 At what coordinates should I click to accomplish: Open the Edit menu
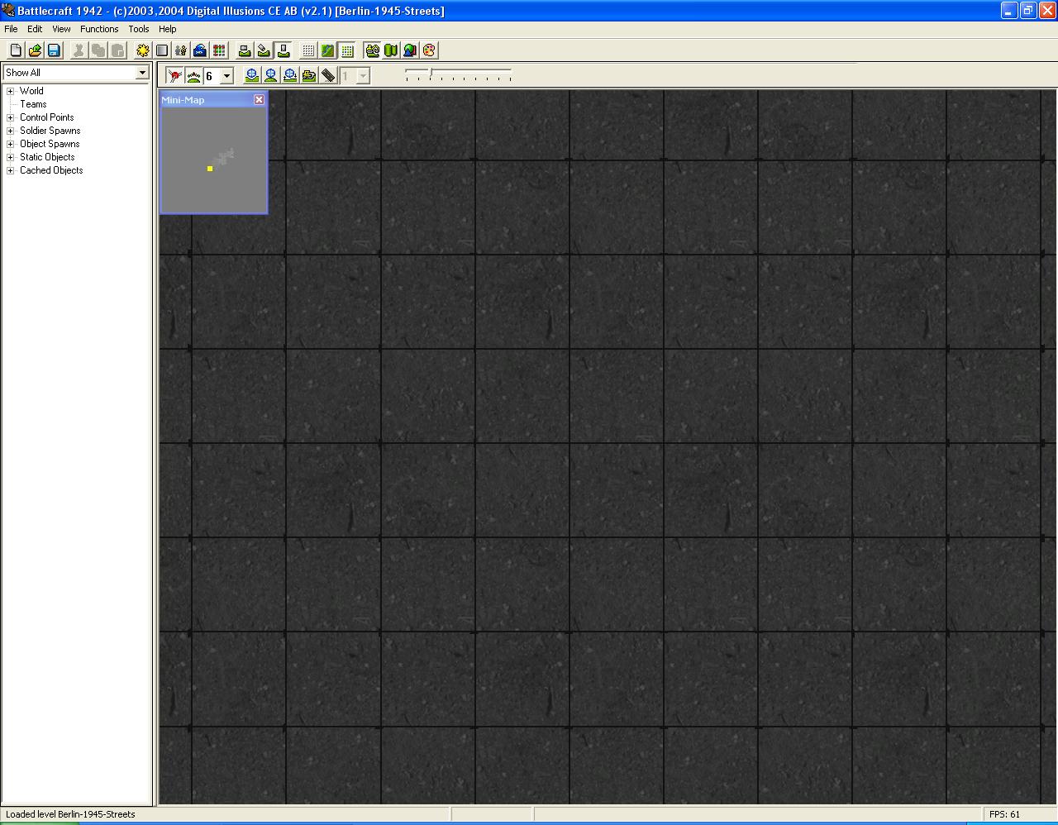point(35,29)
